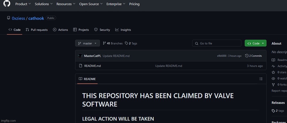View the 41 Branches link
This screenshot has width=287, height=123.
pyautogui.click(x=113, y=44)
